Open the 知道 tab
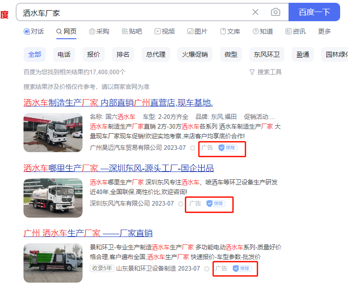This screenshot has height=284, width=348. [x=263, y=31]
